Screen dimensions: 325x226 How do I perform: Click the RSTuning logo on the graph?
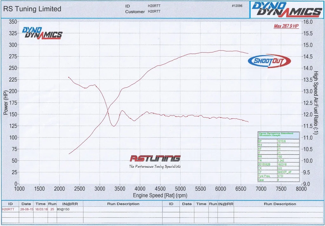click(x=155, y=159)
